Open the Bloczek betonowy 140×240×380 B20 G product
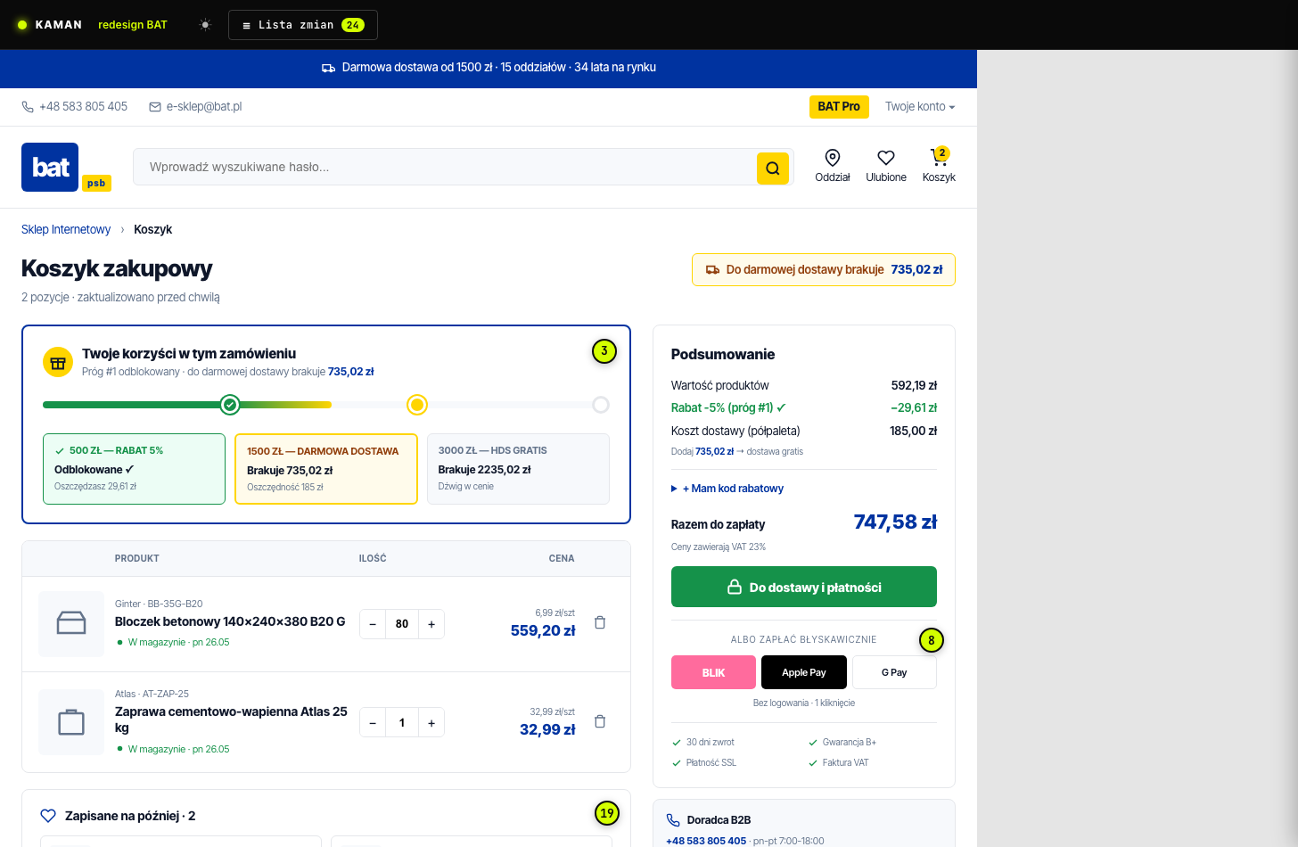This screenshot has height=847, width=1298. pos(230,621)
